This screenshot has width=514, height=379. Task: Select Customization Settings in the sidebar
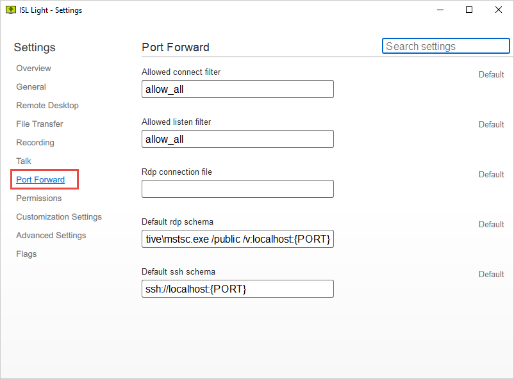click(59, 216)
